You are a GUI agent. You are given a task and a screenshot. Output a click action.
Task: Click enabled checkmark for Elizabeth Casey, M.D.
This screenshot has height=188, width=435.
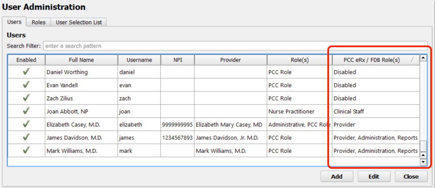(x=26, y=124)
